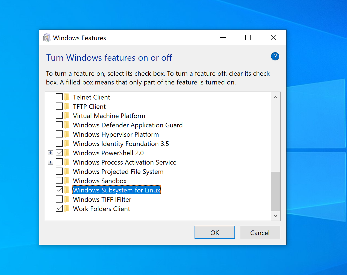The height and width of the screenshot is (275, 347).
Task: Select the Work Folders Client label
Action: (x=102, y=209)
